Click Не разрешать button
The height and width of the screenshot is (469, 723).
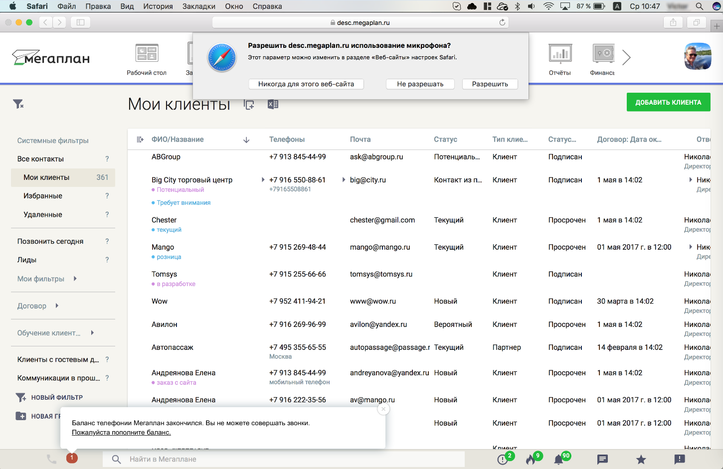tap(420, 84)
